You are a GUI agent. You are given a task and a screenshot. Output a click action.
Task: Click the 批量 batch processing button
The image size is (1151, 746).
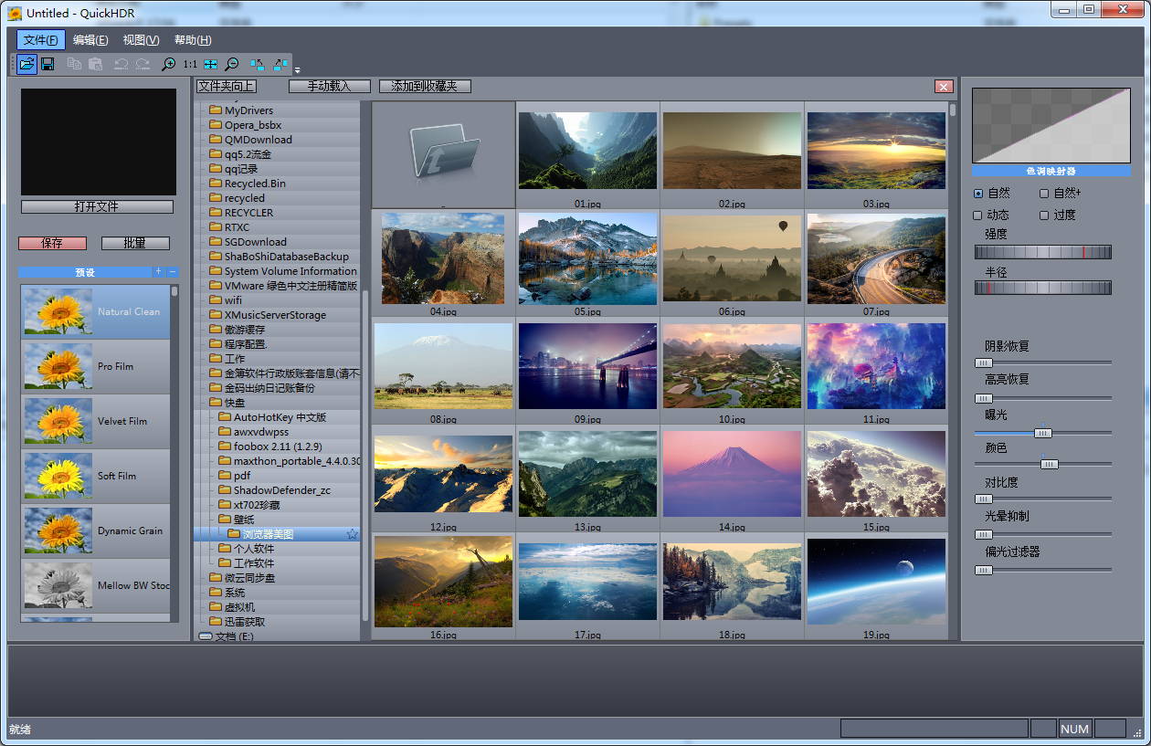[135, 243]
